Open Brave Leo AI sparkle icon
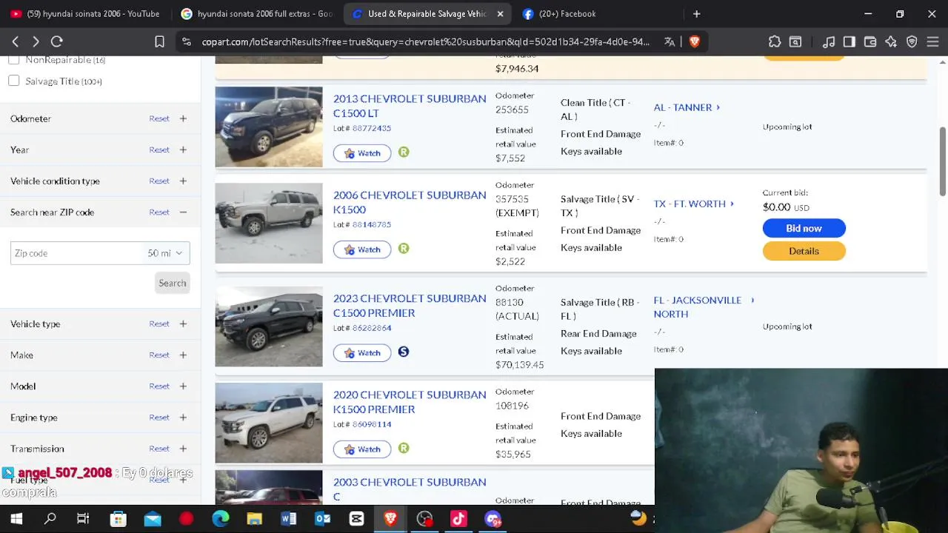This screenshot has height=533, width=948. pyautogui.click(x=891, y=42)
